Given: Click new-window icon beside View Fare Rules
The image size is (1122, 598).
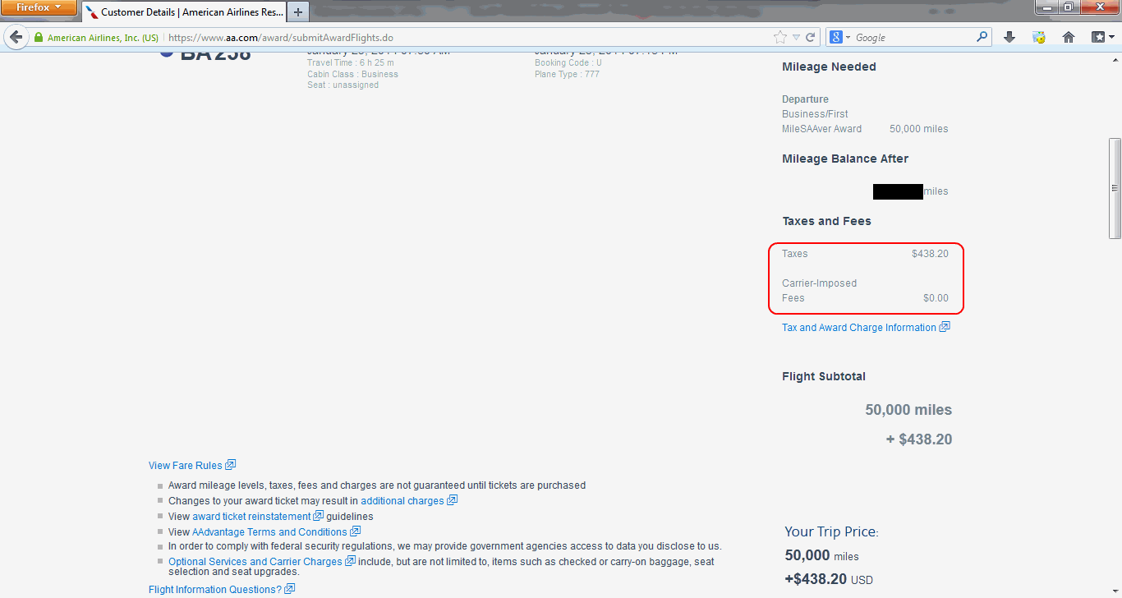Looking at the screenshot, I should coord(231,465).
